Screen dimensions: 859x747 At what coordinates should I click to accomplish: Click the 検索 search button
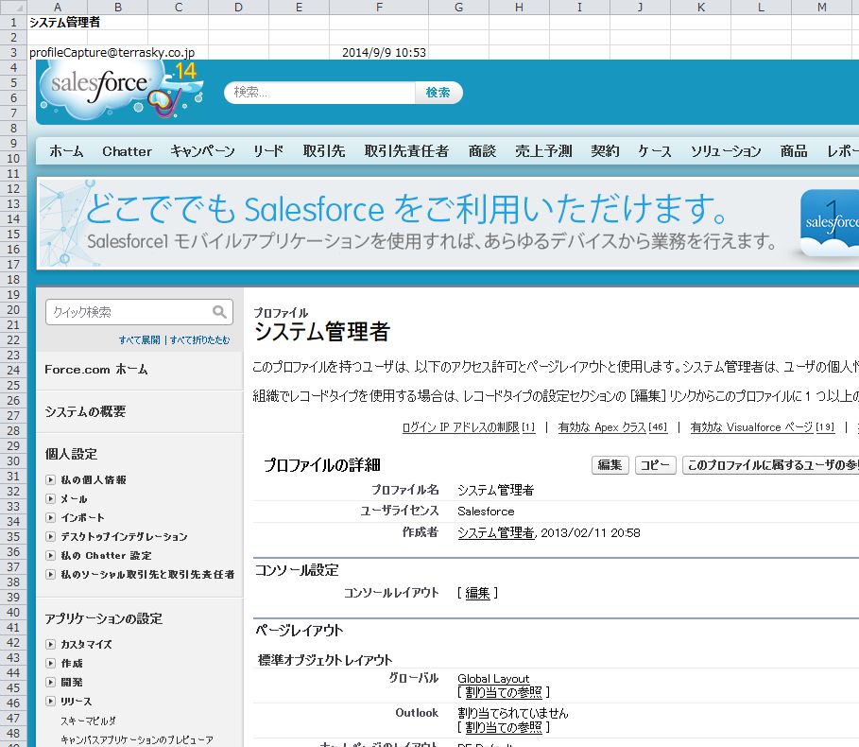pos(438,93)
